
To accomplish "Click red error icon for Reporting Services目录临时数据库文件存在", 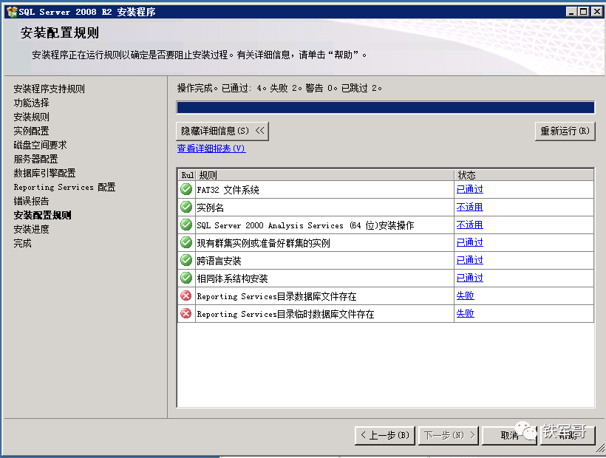I will (x=186, y=314).
